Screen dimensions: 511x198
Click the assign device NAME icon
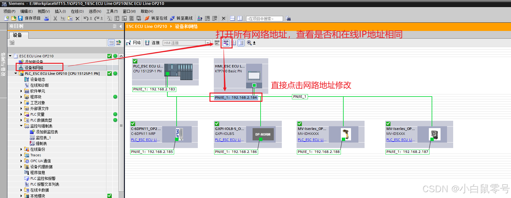[x=217, y=43]
